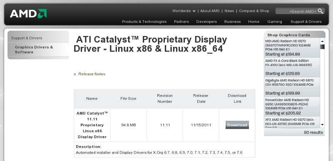Click the 11/15/2011 release date cell
The image size is (333, 161).
click(x=201, y=125)
